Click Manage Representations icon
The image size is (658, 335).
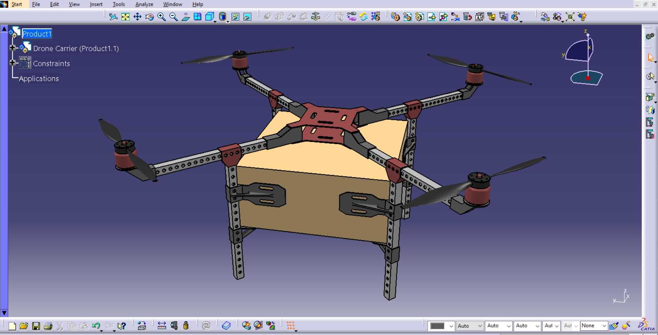[x=503, y=16]
